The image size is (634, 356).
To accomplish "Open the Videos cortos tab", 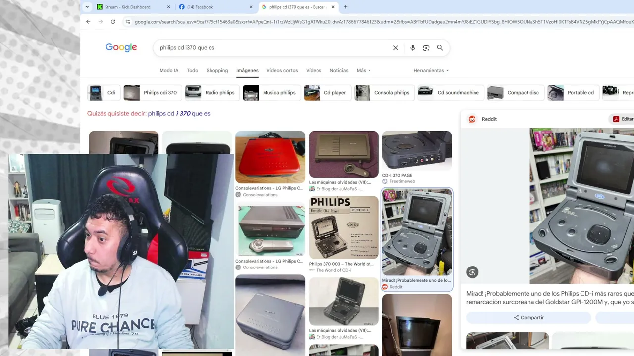I will click(x=282, y=70).
